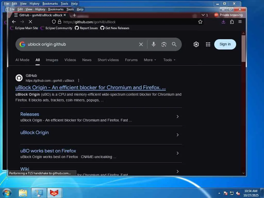Open File Explorer from taskbar
This screenshot has height=198, width=264.
(23, 193)
